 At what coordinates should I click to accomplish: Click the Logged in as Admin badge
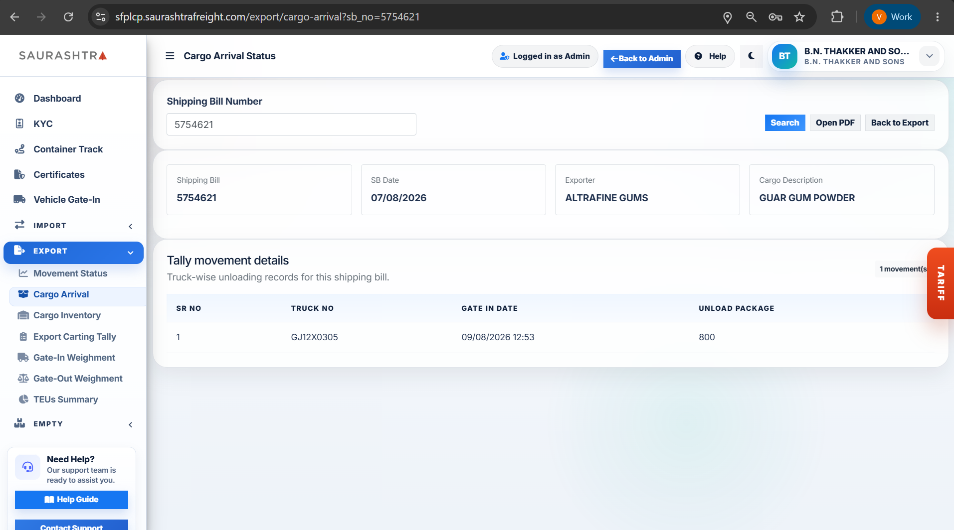click(545, 56)
